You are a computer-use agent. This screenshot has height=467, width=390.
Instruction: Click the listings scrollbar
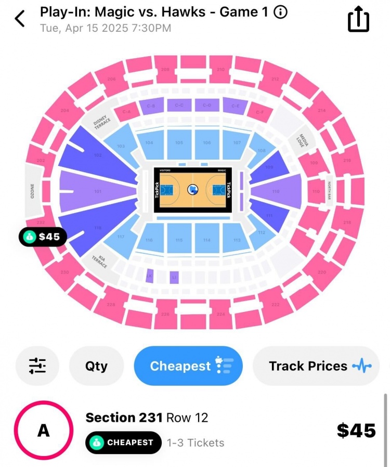coord(385,429)
